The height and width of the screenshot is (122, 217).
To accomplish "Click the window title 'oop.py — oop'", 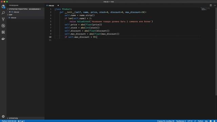I will (108, 2).
